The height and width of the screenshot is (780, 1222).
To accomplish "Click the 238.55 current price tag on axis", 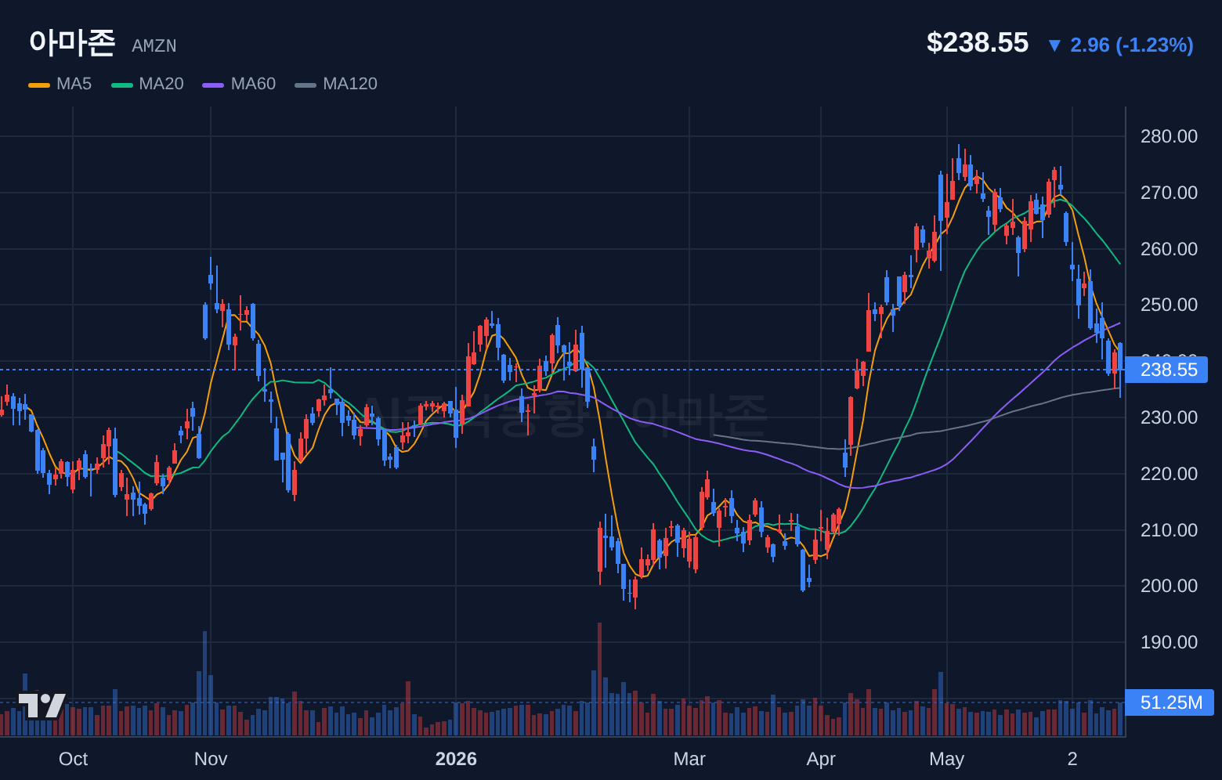I will pos(1166,370).
